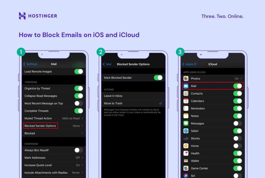Enable Always Bcc Myself switch
The width and height of the screenshot is (265, 178).
click(x=79, y=150)
